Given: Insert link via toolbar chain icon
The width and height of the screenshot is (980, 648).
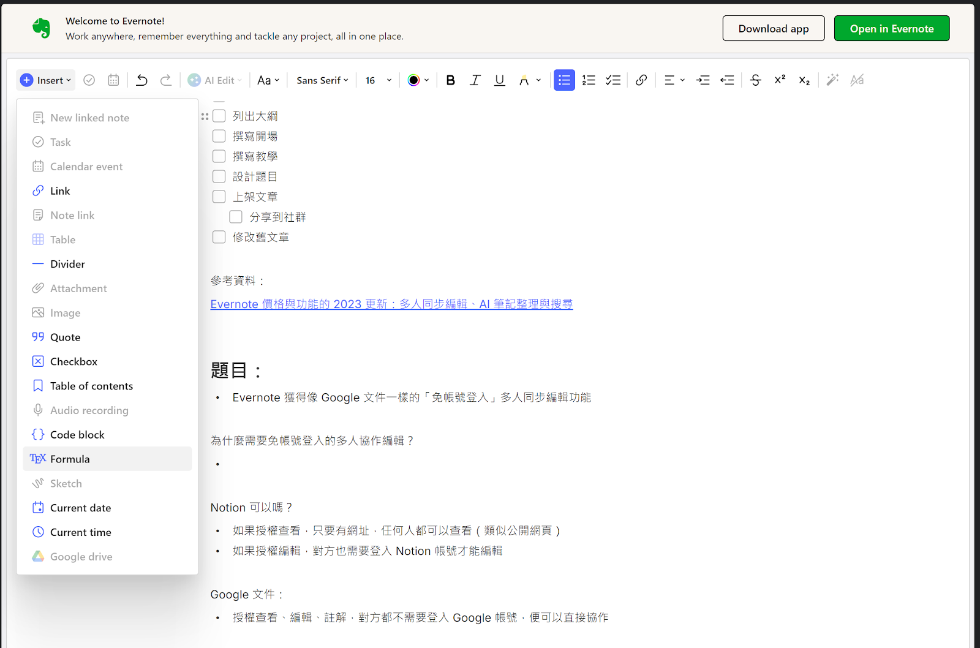Looking at the screenshot, I should tap(641, 80).
